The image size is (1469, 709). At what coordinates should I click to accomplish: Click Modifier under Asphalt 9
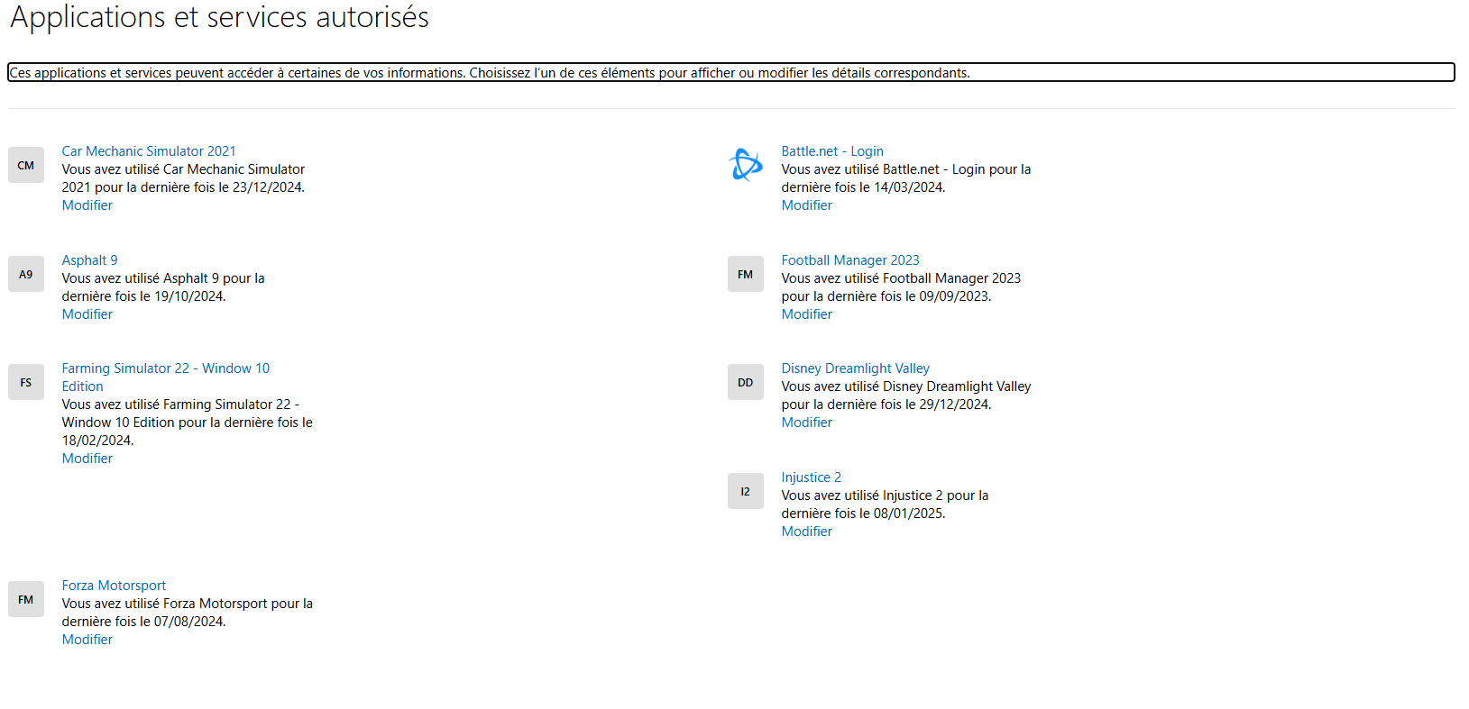point(87,314)
